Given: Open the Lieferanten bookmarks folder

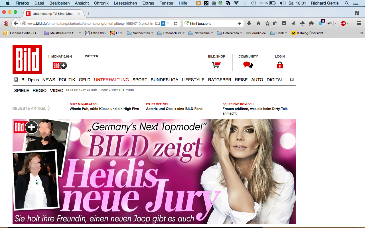Looking at the screenshot, I should pyautogui.click(x=230, y=33).
